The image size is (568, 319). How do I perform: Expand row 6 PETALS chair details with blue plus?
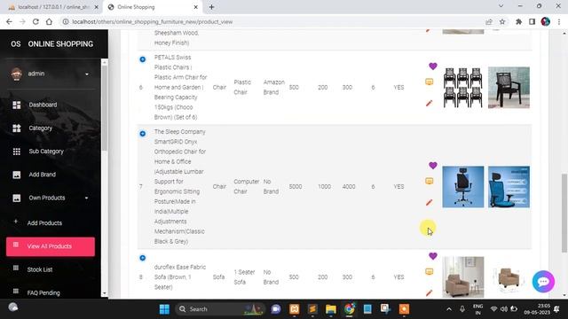(x=143, y=59)
